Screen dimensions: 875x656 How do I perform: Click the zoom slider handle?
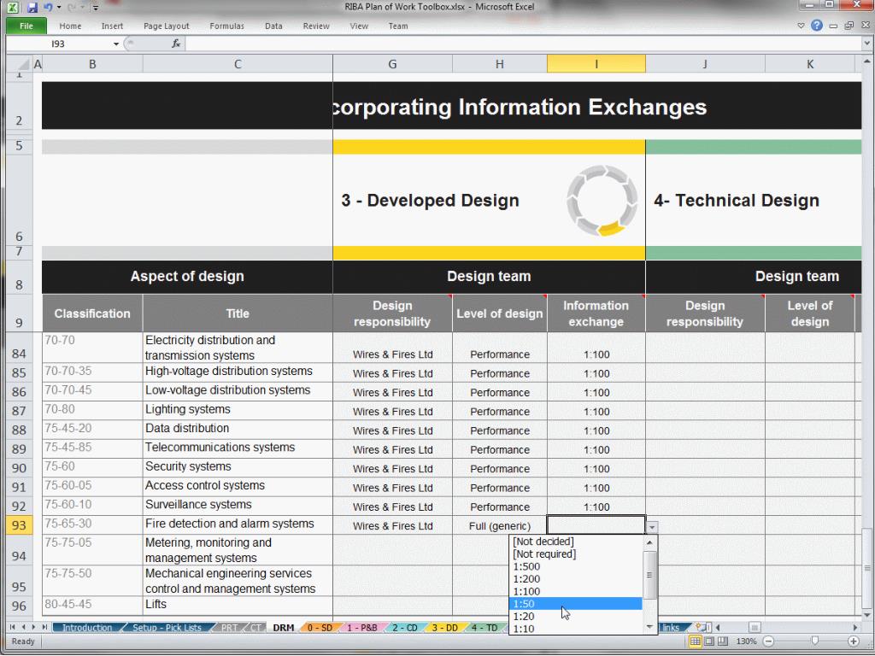[814, 641]
